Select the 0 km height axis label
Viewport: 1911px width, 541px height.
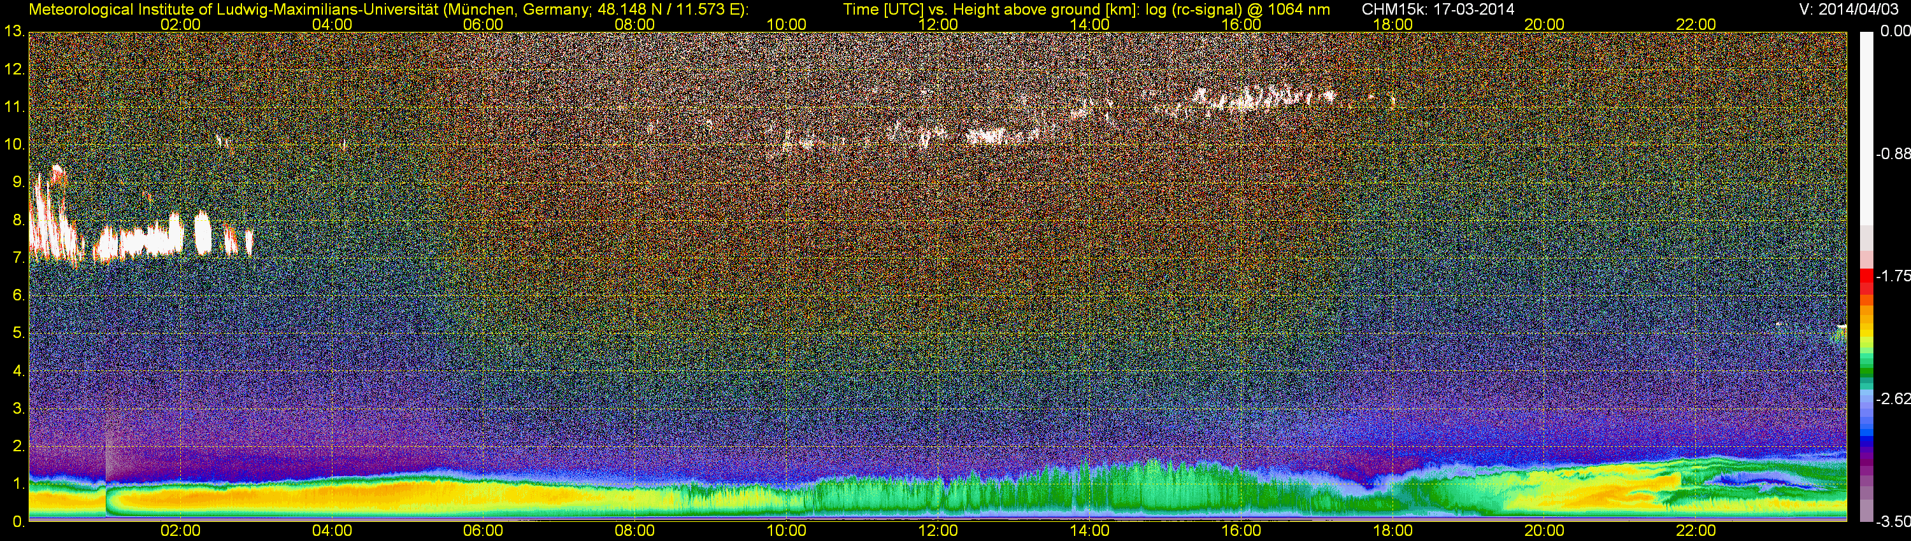[18, 522]
